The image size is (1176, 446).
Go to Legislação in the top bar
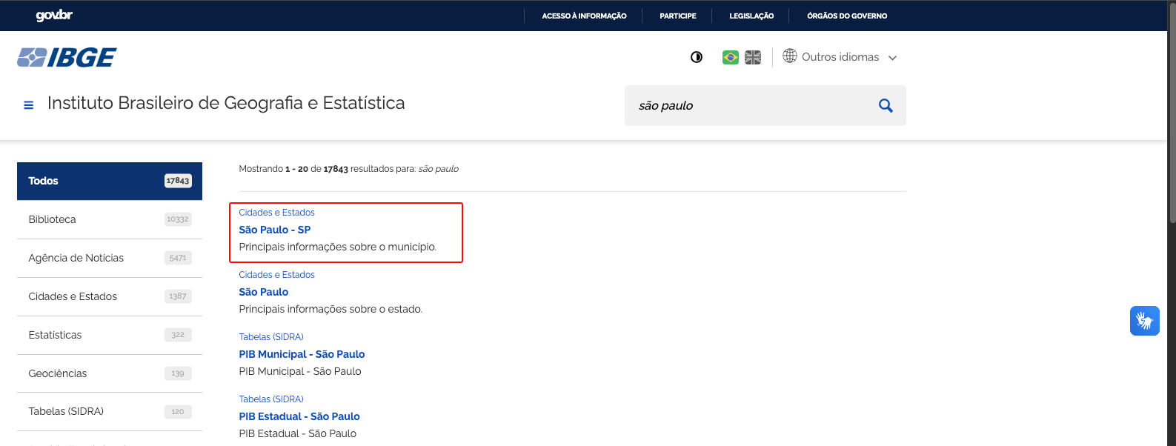751,16
